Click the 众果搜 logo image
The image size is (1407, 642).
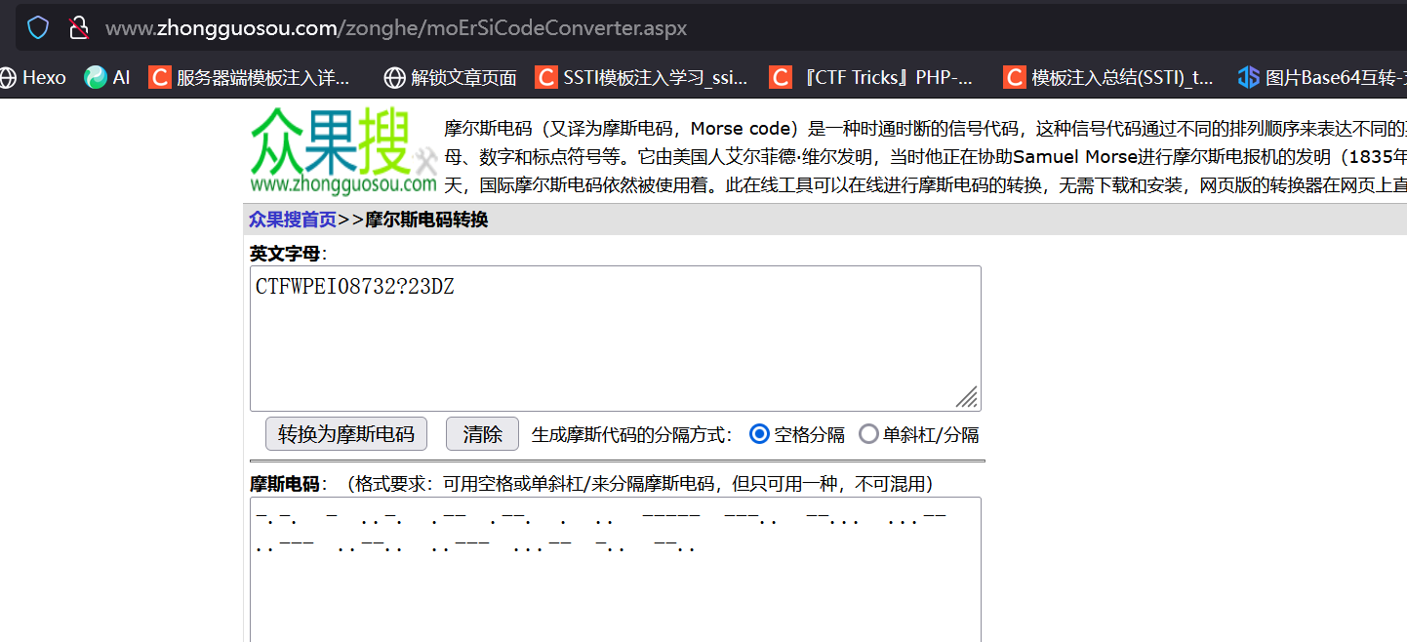[342, 151]
